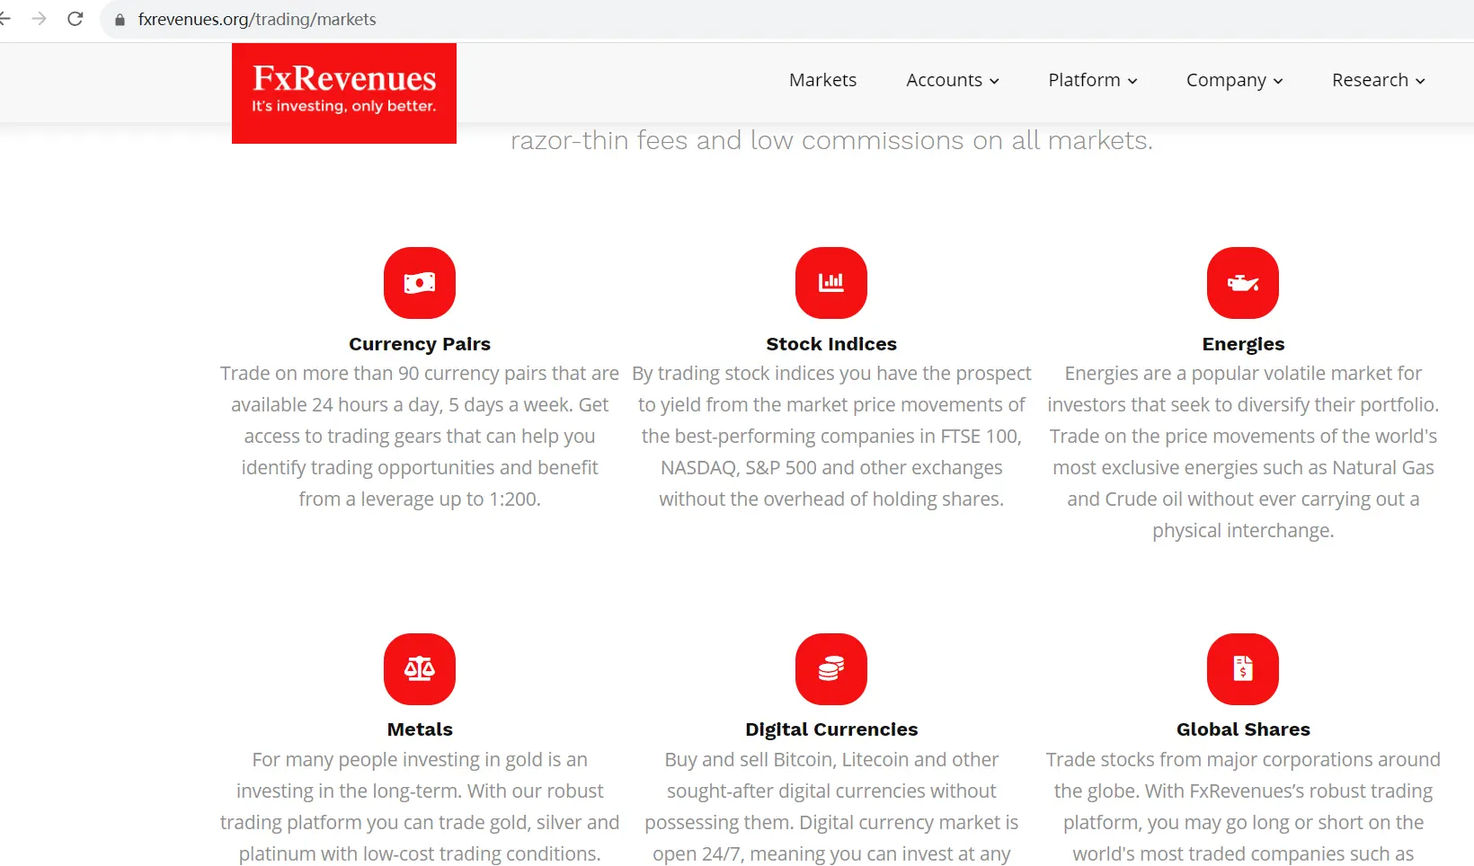Click the lock icon in address bar
Viewport: 1474px width, 866px height.
coord(120,20)
